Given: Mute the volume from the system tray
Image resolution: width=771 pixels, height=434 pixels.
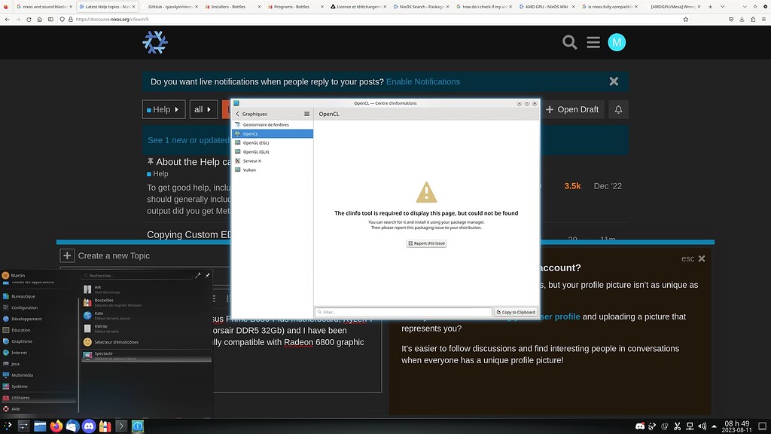Looking at the screenshot, I should [701, 426].
